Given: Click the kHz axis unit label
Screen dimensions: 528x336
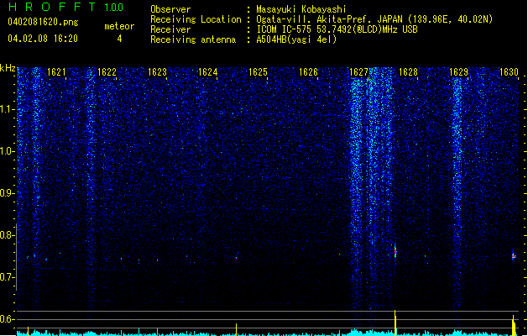Looking at the screenshot, I should point(8,69).
